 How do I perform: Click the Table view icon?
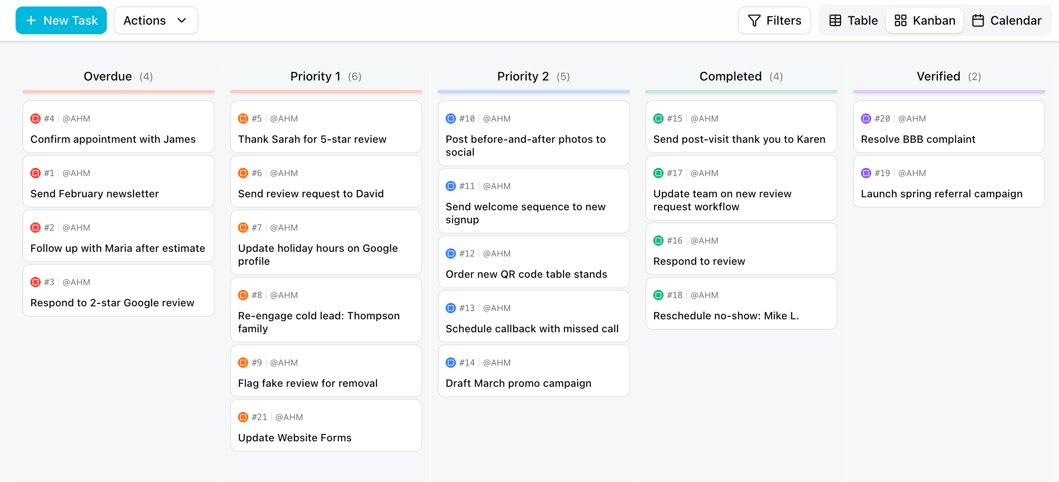coord(835,20)
